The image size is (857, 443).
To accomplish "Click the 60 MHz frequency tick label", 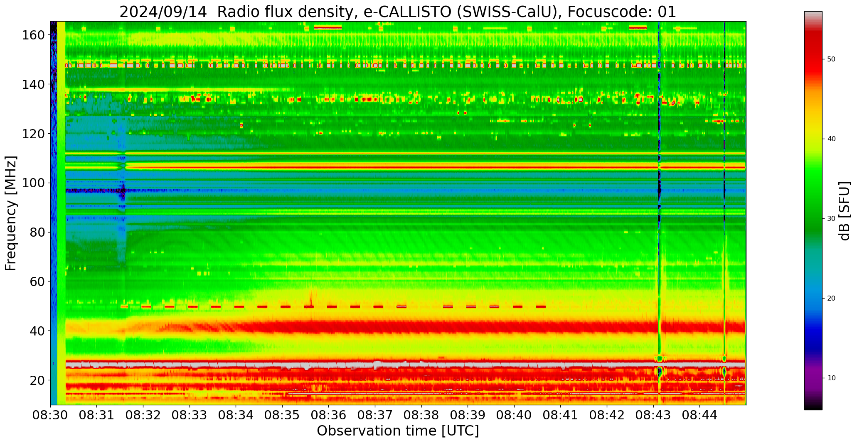I will click(37, 281).
